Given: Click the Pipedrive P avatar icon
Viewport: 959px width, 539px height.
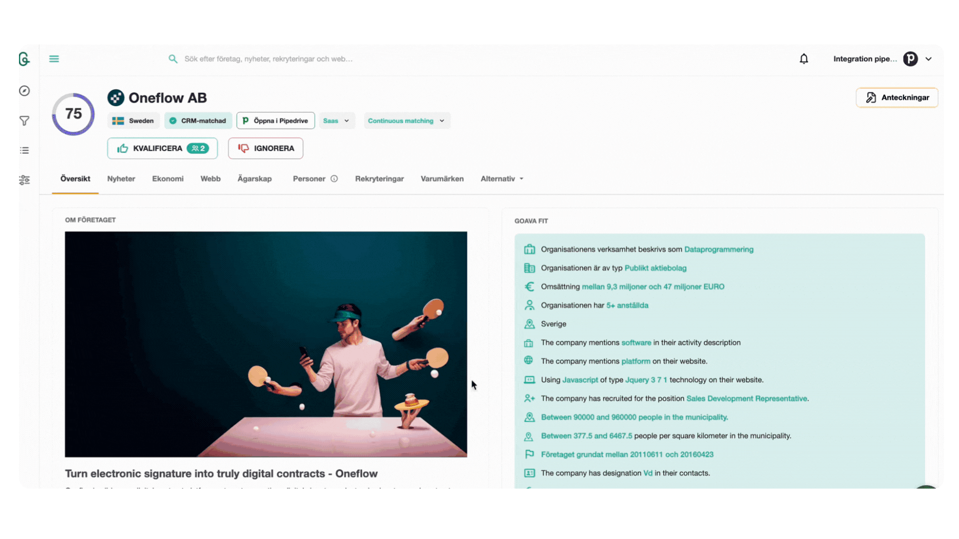Looking at the screenshot, I should pyautogui.click(x=911, y=59).
